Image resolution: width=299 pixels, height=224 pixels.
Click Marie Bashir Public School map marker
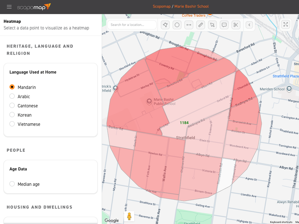coord(149,101)
